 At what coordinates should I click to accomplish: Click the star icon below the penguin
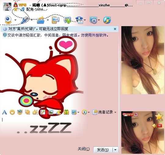pyautogui.click(x=16, y=9)
